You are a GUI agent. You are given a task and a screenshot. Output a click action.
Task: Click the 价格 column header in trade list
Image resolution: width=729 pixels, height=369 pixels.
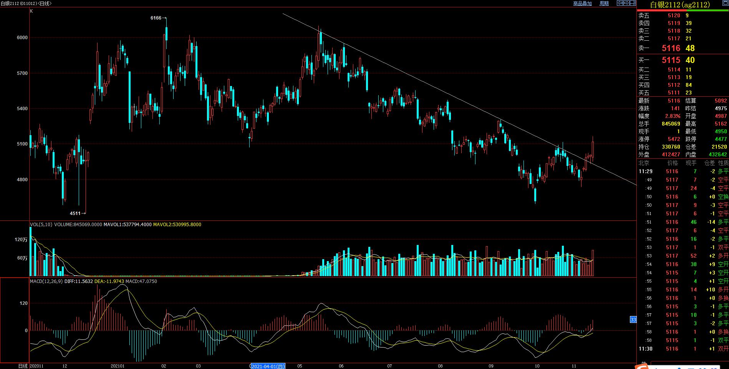click(673, 163)
